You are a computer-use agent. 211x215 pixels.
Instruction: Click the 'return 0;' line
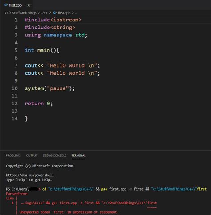coord(39,104)
